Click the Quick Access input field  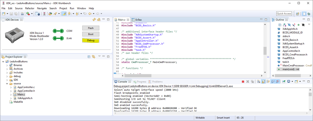click(x=284, y=13)
